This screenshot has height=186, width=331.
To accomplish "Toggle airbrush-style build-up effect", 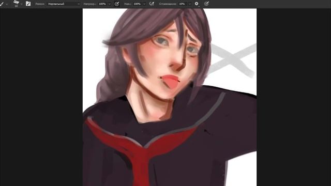I will 152,4.
